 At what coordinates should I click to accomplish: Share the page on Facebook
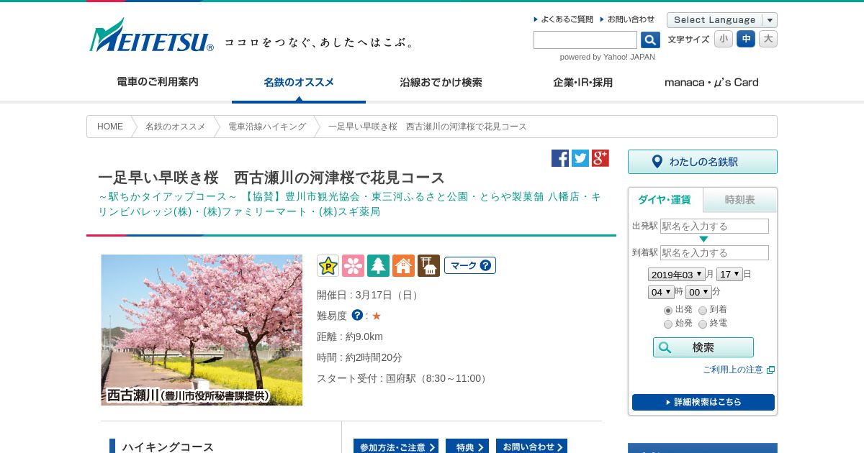560,158
